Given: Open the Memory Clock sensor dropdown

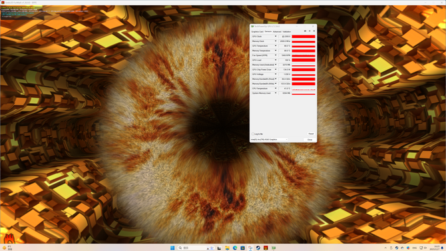Looking at the screenshot, I should coord(276,41).
